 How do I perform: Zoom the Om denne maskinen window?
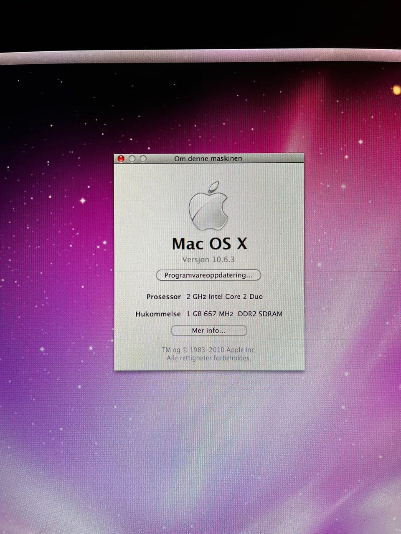(143, 159)
